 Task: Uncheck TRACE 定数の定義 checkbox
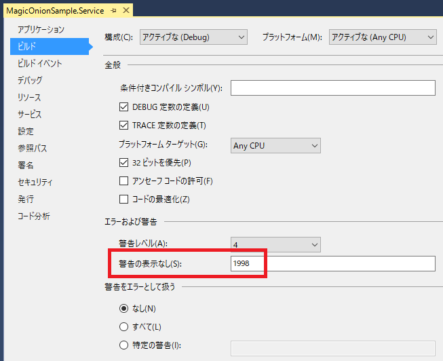[x=123, y=126]
